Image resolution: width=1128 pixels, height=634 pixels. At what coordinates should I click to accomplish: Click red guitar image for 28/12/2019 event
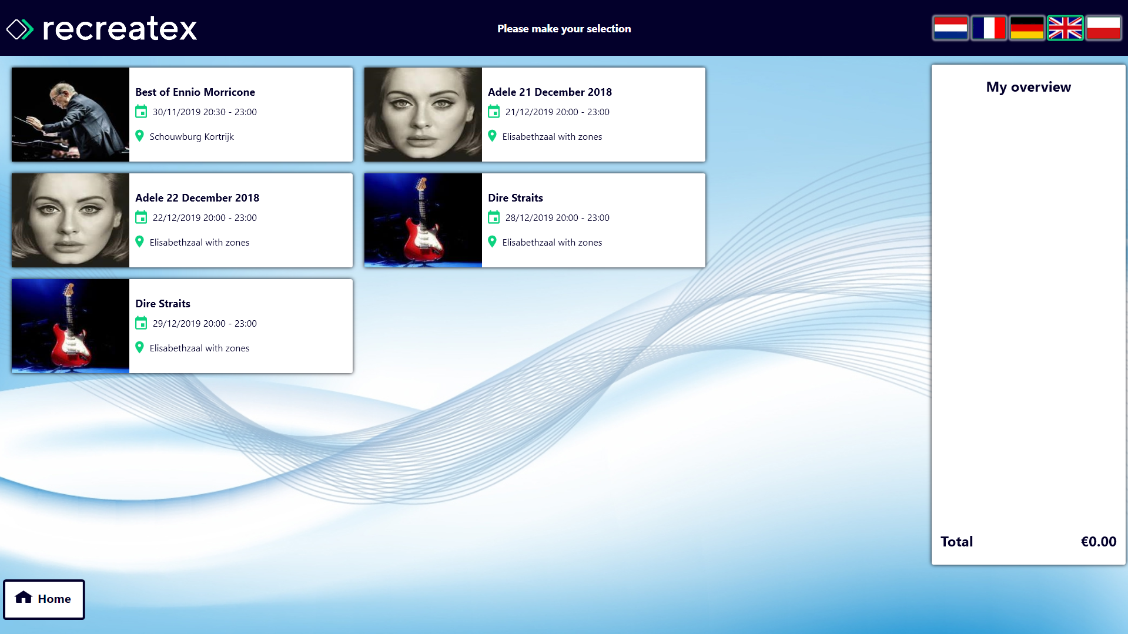(x=423, y=220)
